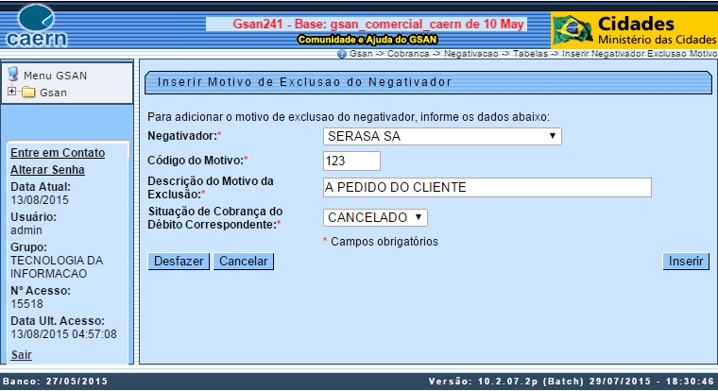718x391 pixels.
Task: Expand the Gsan tree node
Action: [x=11, y=91]
